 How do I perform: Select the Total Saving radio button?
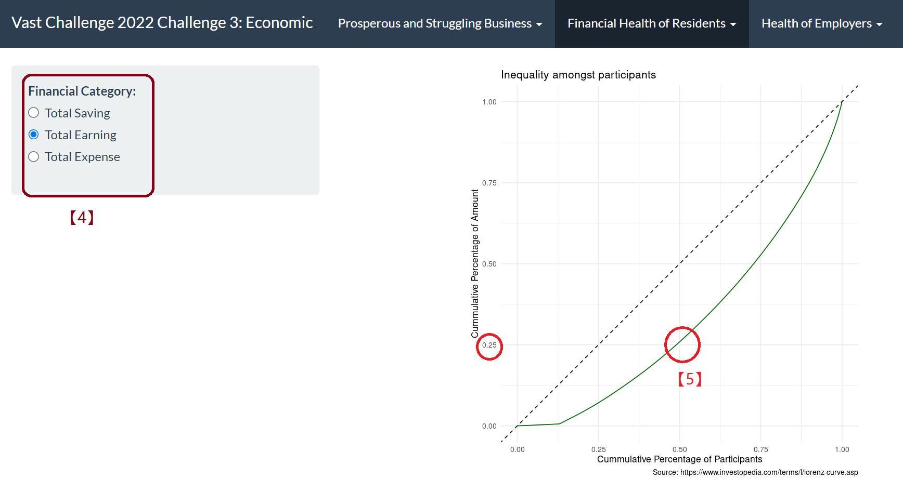coord(34,113)
